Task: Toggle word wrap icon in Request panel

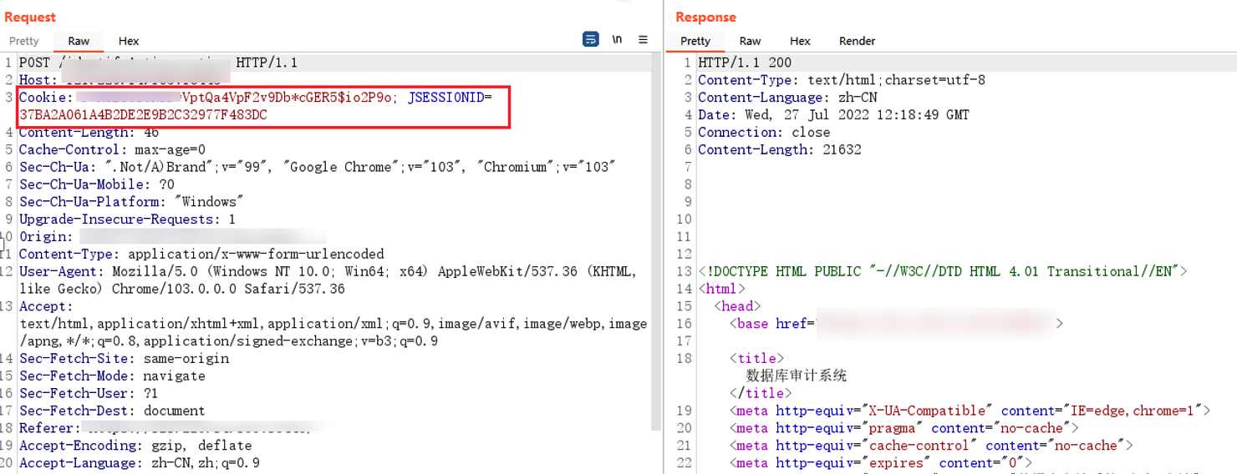Action: coord(590,39)
